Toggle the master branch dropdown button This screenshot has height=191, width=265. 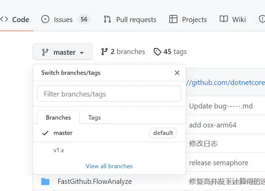(x=63, y=52)
